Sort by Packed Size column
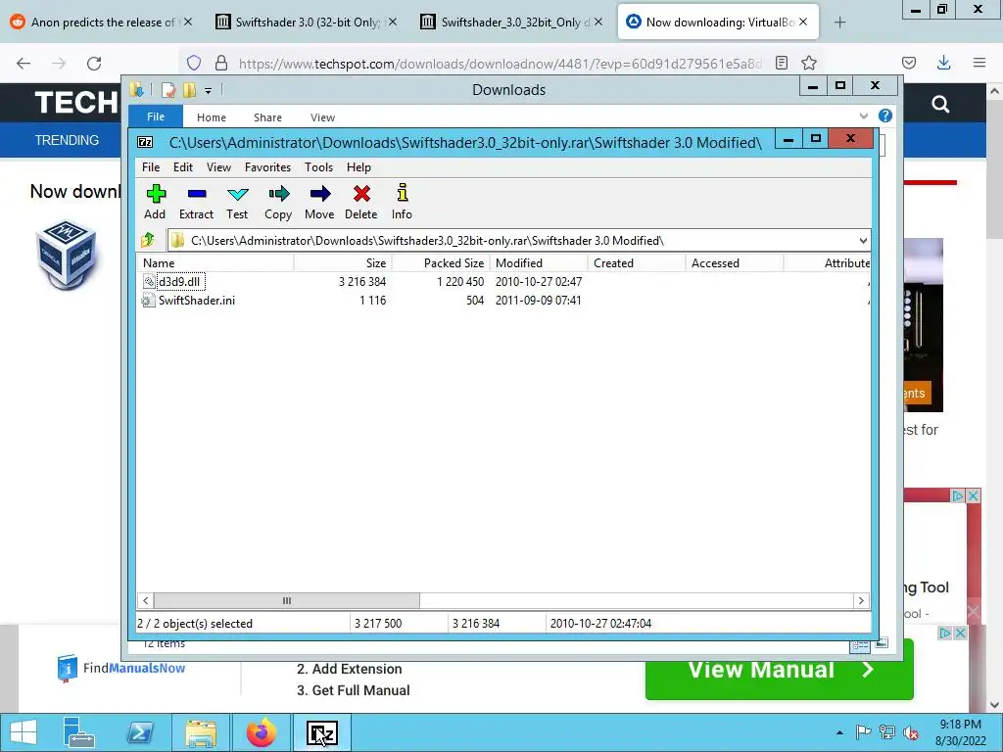 pyautogui.click(x=441, y=262)
